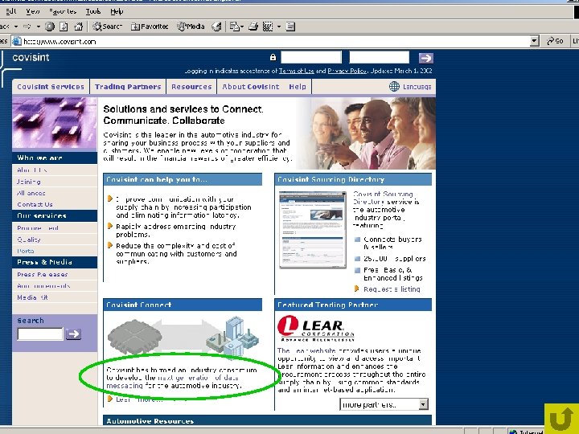This screenshot has width=579, height=434.
Task: Open the Help menu in menu bar
Action: [x=117, y=11]
